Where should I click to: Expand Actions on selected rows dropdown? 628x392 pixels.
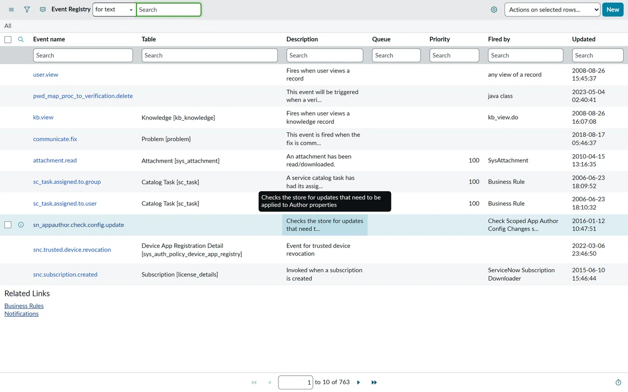[x=552, y=9]
